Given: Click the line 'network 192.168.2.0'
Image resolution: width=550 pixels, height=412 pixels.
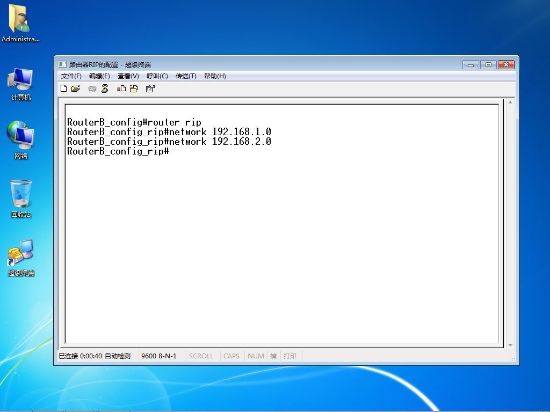Looking at the screenshot, I should click(169, 142).
